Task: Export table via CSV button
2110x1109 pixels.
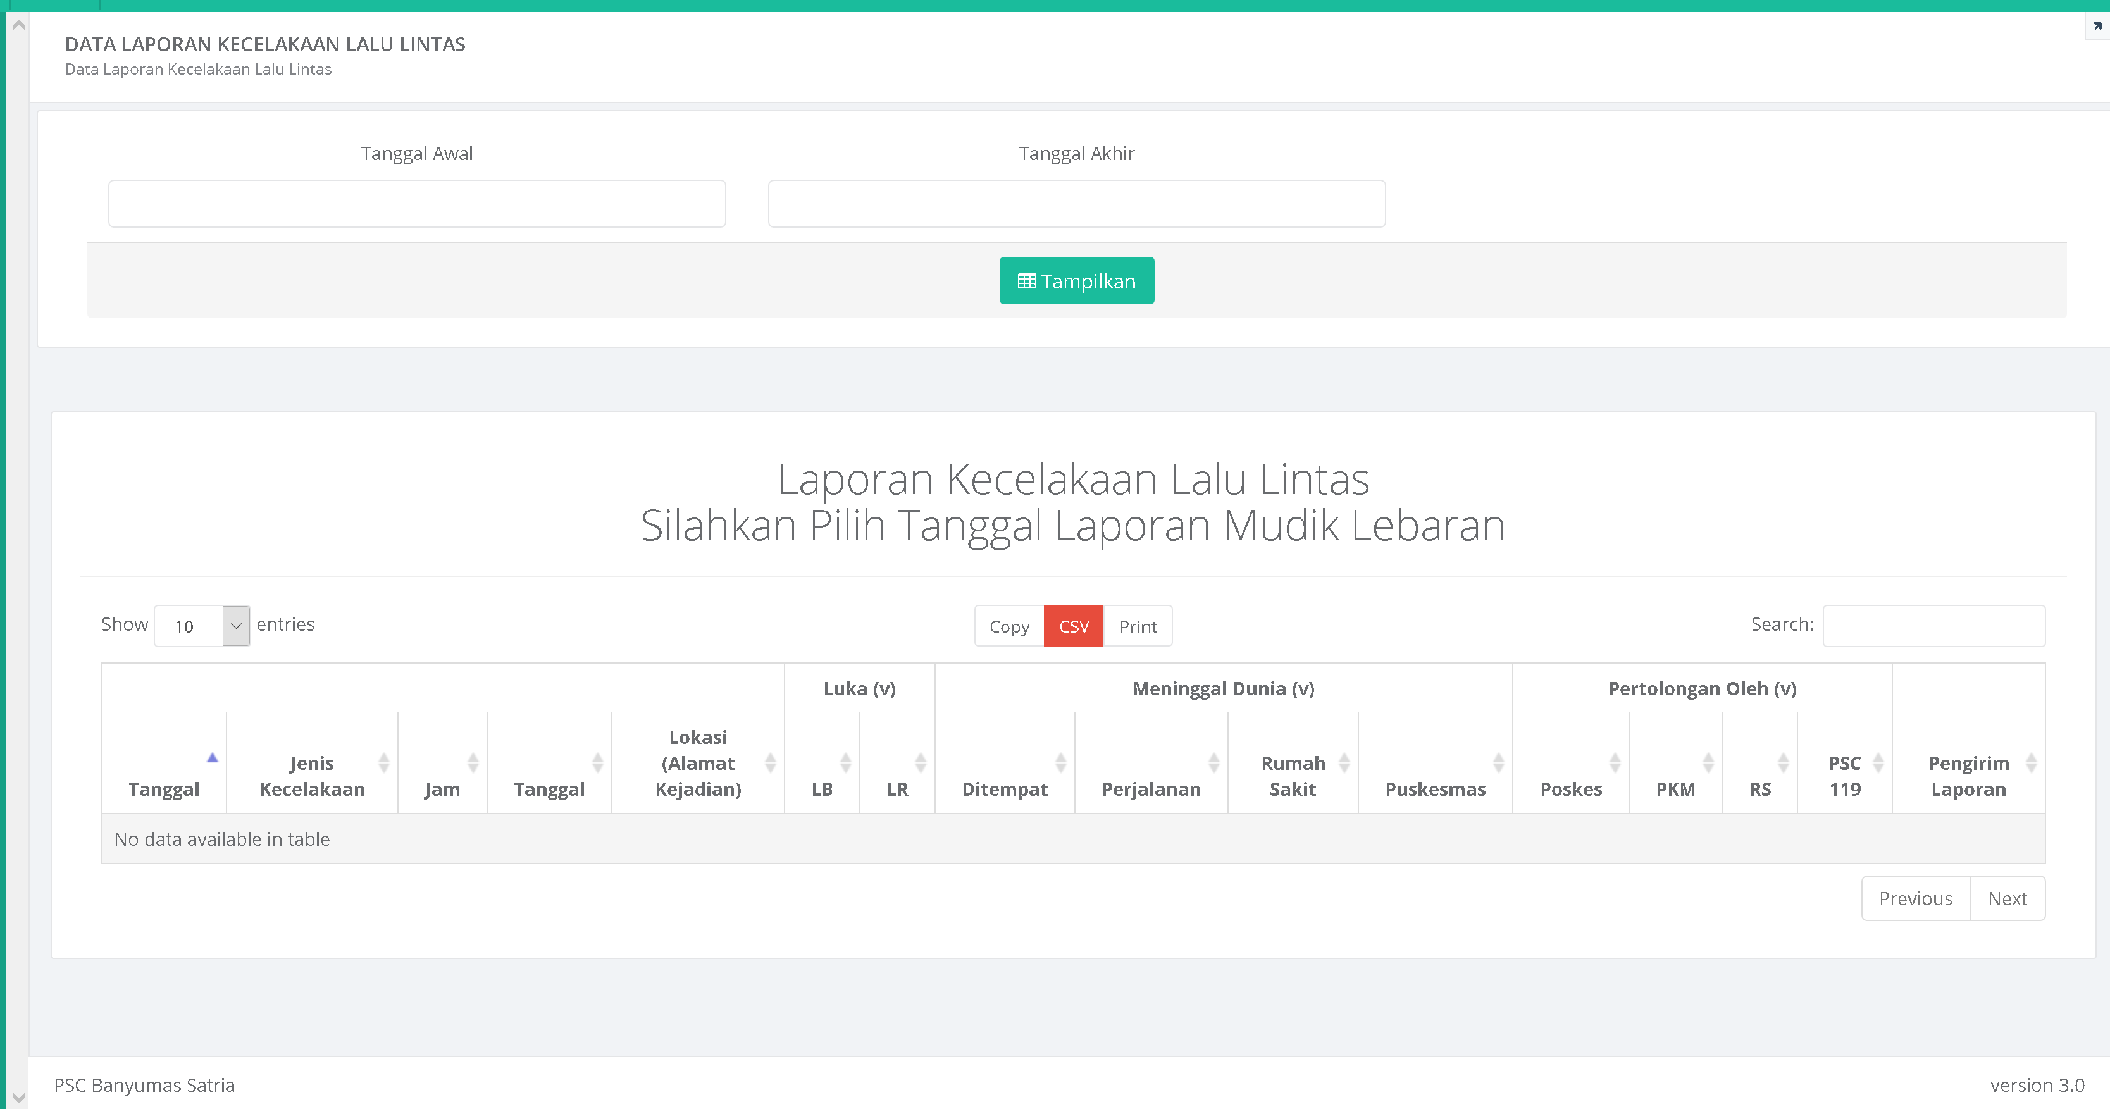Action: pos(1072,626)
